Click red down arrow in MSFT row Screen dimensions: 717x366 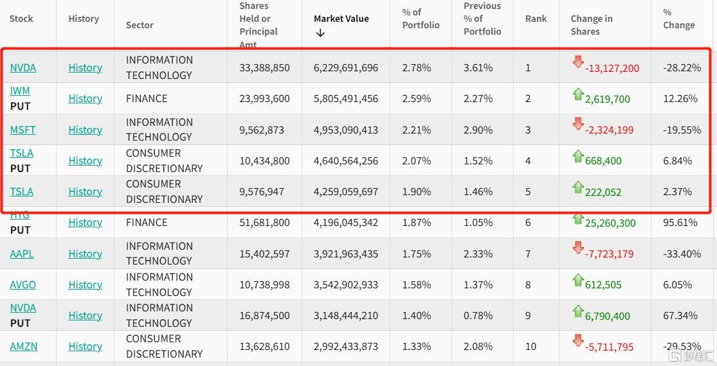577,124
